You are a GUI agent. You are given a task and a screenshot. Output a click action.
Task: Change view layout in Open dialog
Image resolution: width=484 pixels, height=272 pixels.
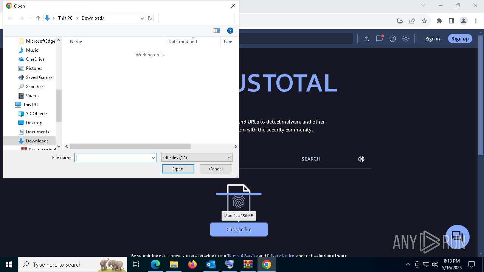217,31
